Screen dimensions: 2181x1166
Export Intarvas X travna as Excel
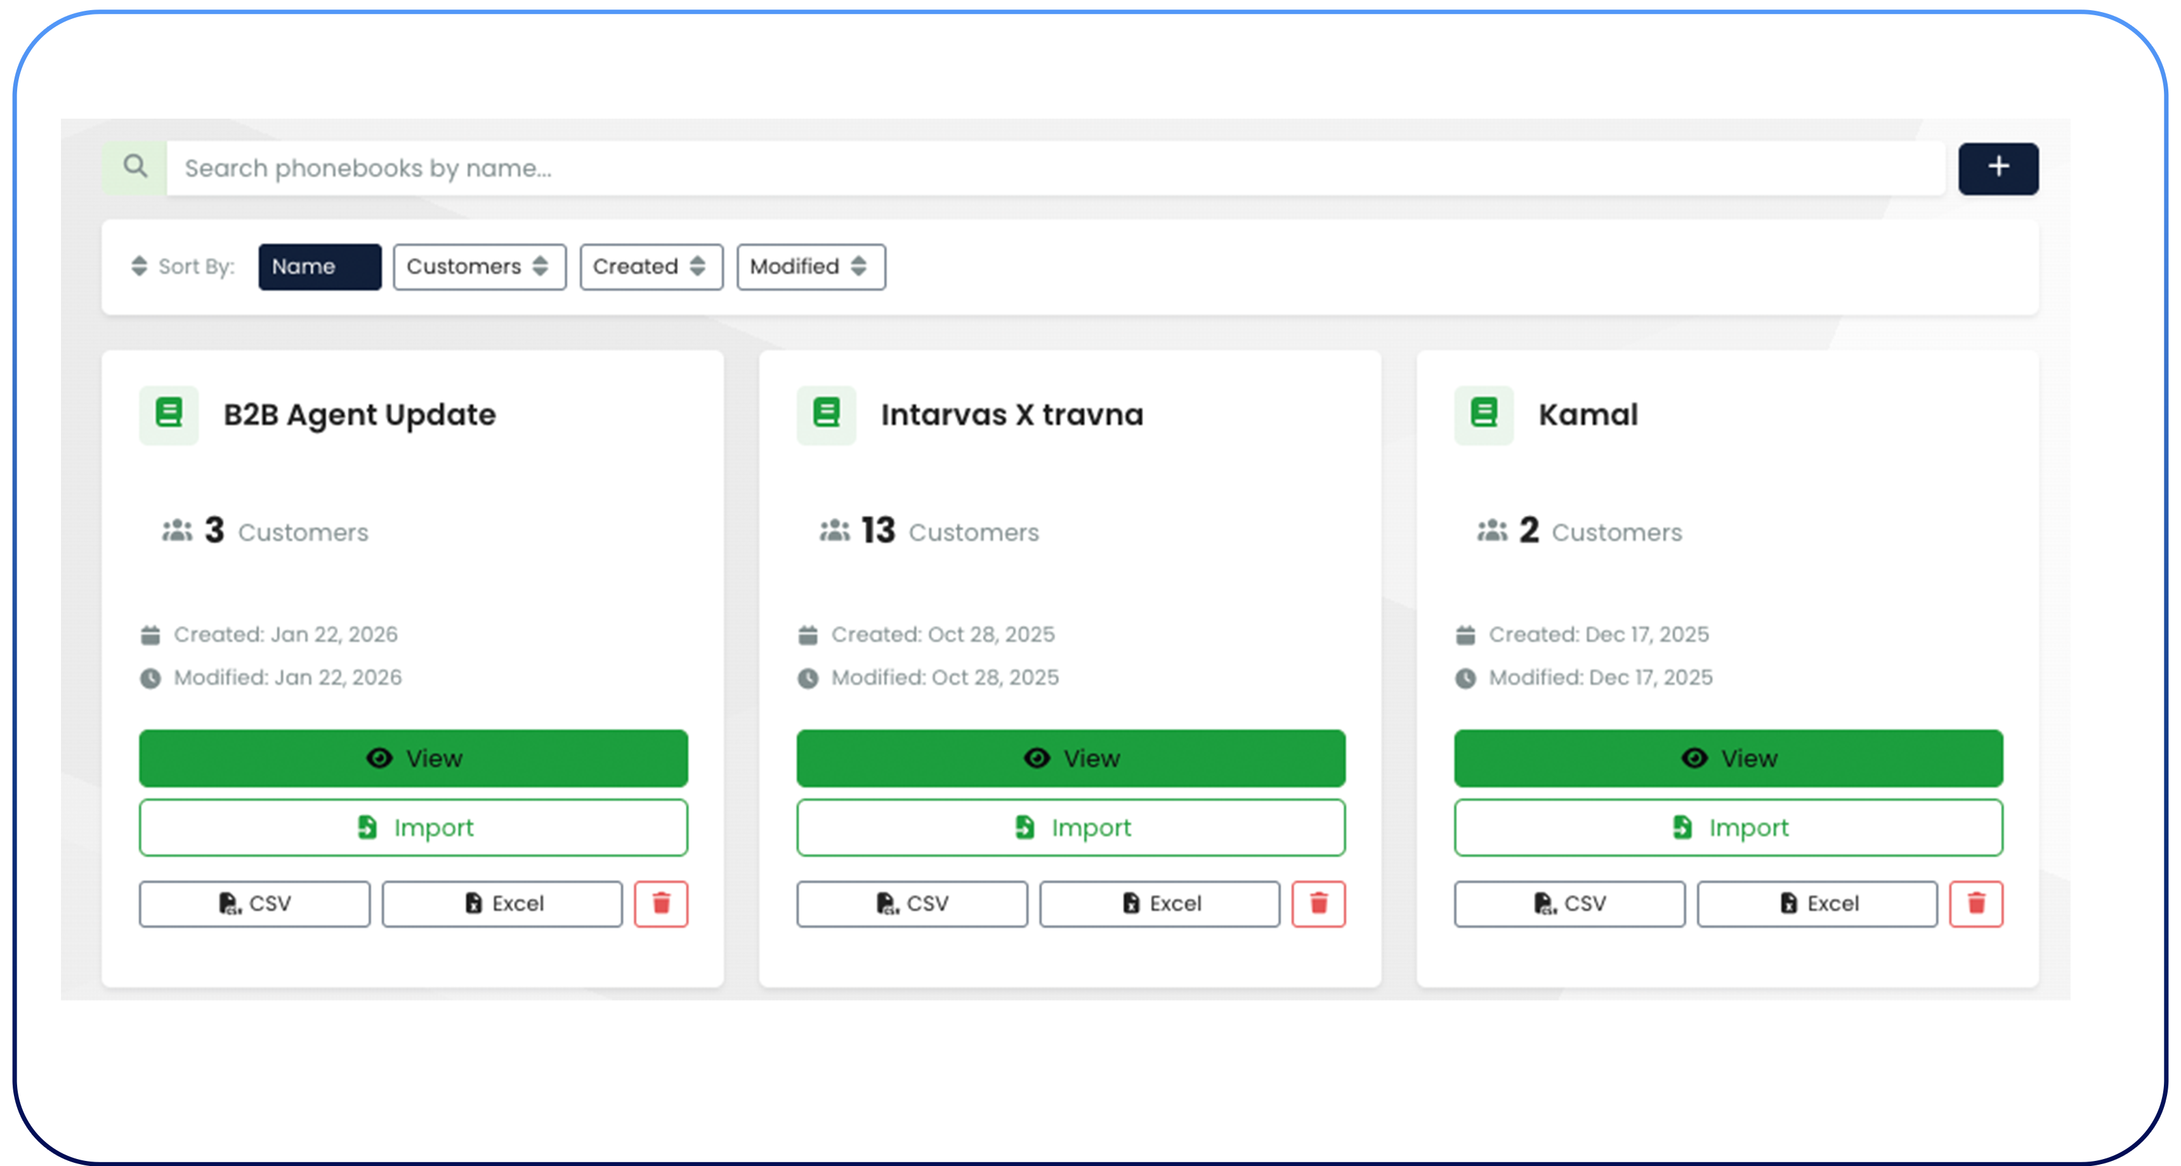coord(1159,903)
